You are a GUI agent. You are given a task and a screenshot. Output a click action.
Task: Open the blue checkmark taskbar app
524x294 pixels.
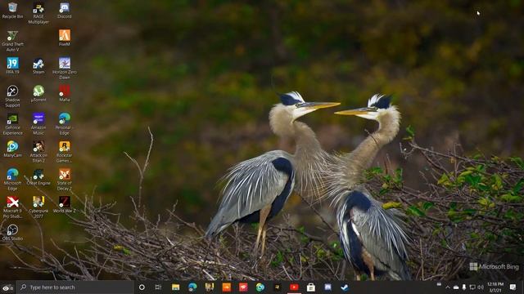tap(345, 287)
